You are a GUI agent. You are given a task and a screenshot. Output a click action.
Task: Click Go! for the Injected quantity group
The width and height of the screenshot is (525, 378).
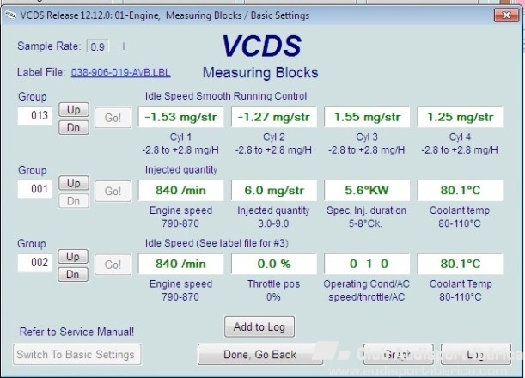(x=113, y=191)
